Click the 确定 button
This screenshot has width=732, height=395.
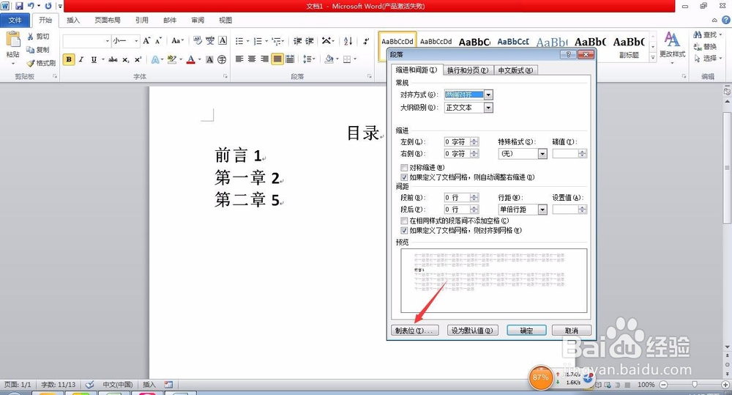tap(526, 331)
